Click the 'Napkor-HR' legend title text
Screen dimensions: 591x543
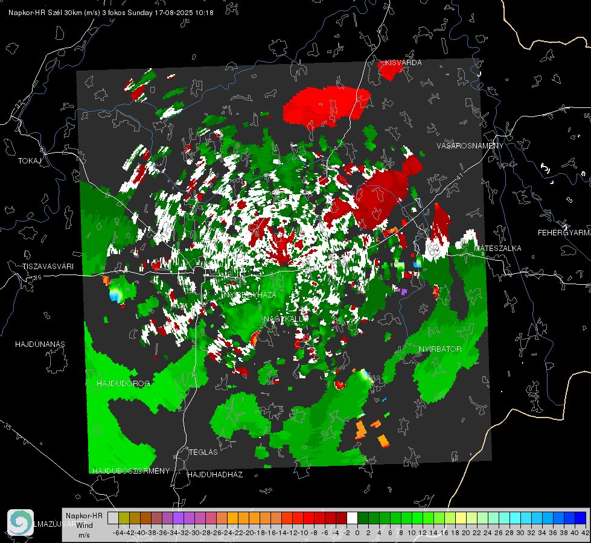[x=84, y=516]
